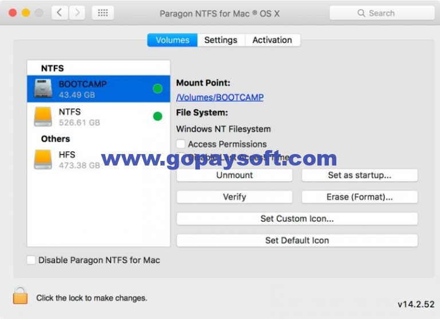Click the magnifier icon in Search

pyautogui.click(x=361, y=13)
